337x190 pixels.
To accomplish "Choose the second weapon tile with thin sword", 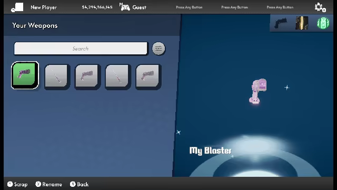I will pyautogui.click(x=57, y=77).
